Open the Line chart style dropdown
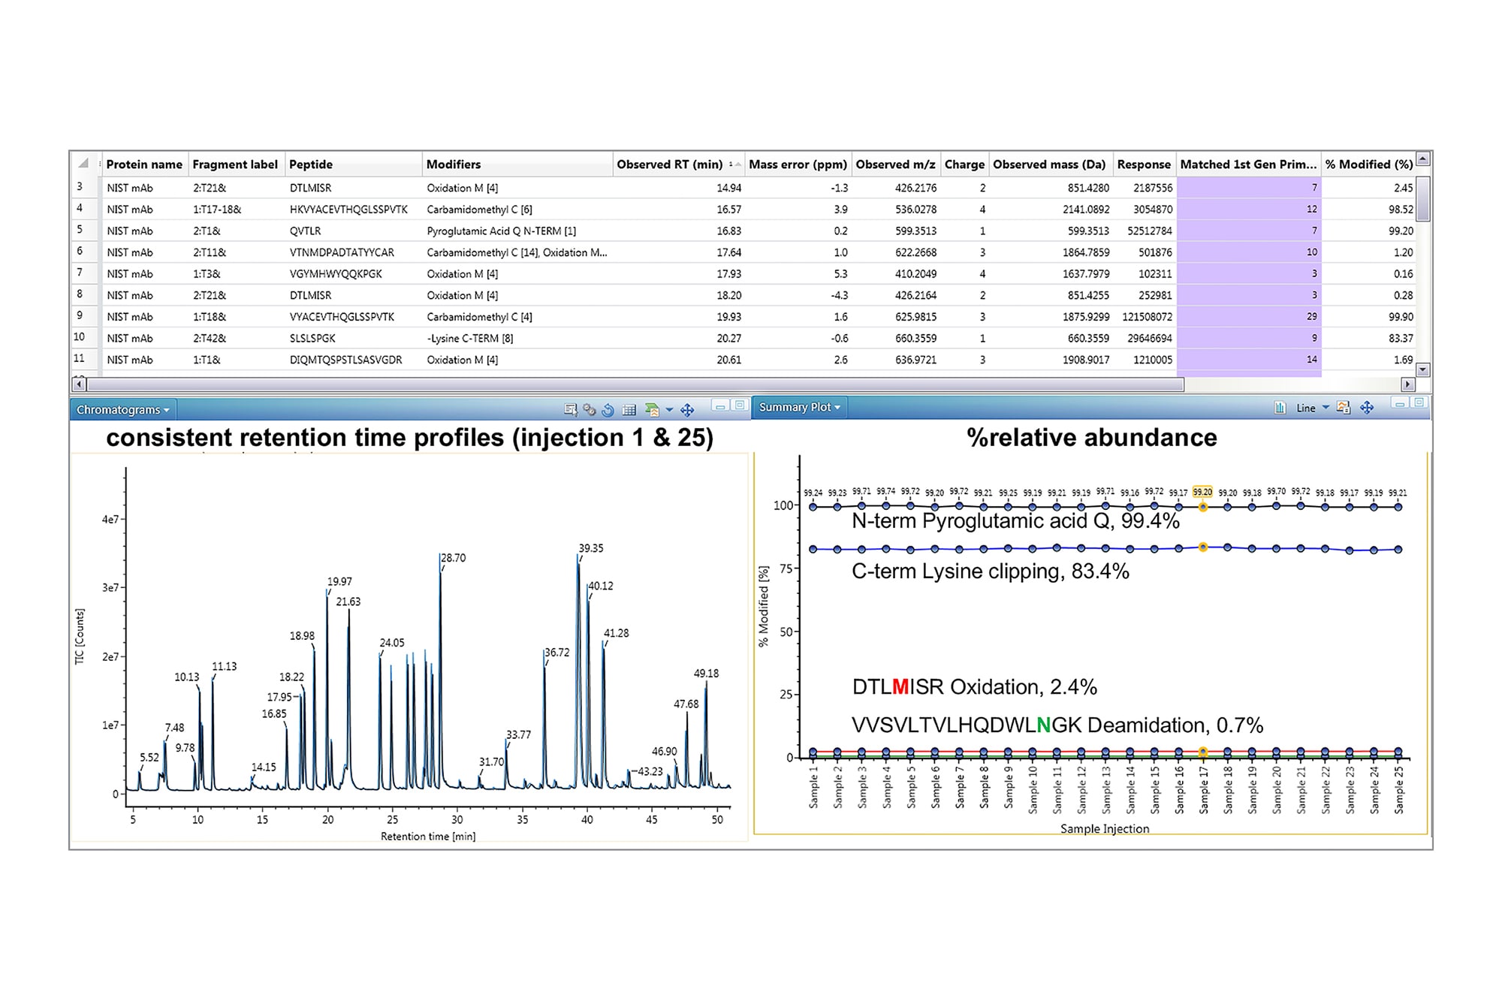 pos(1326,409)
